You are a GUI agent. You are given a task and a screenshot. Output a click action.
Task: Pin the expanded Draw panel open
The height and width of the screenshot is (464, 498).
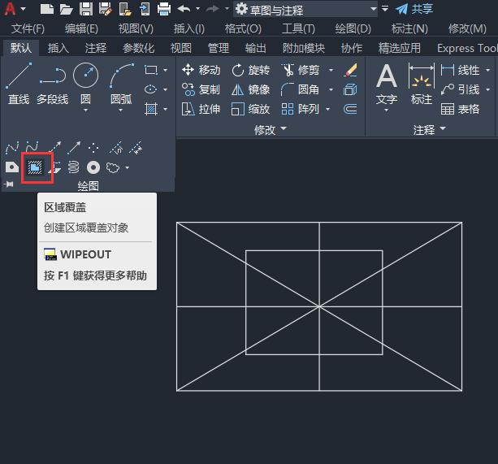pyautogui.click(x=9, y=184)
